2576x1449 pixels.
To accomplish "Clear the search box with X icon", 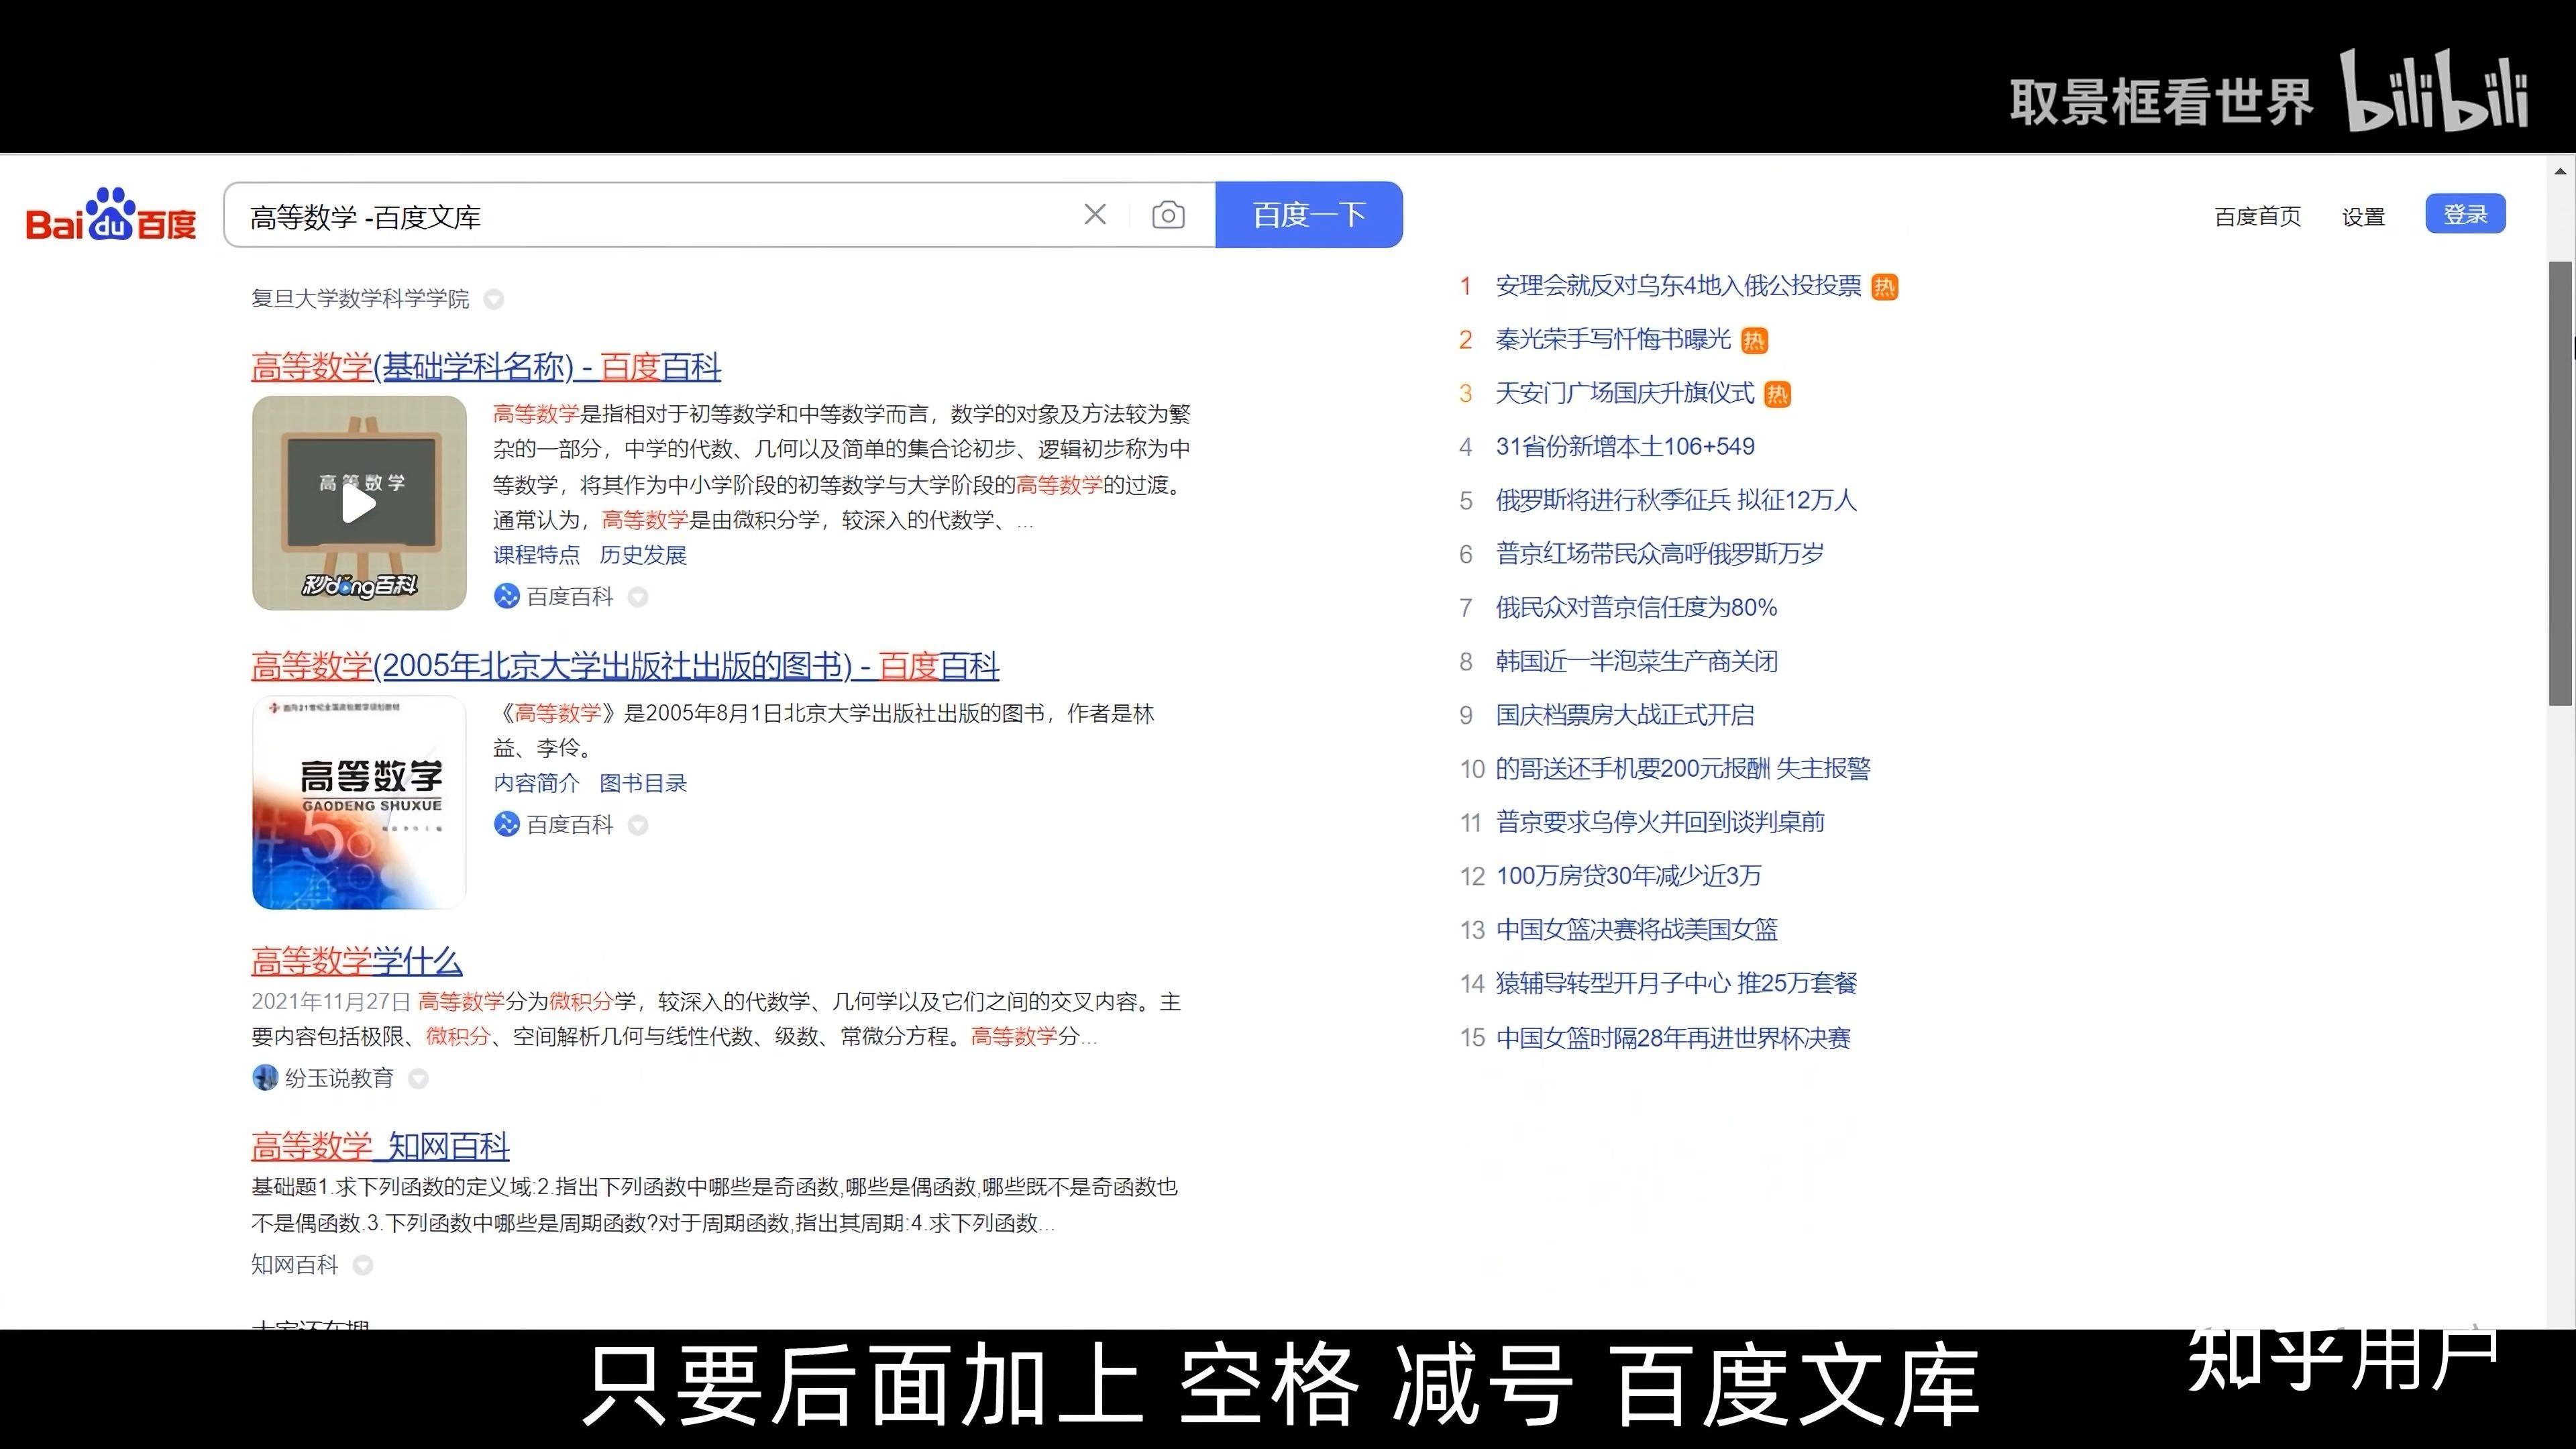I will point(1095,214).
